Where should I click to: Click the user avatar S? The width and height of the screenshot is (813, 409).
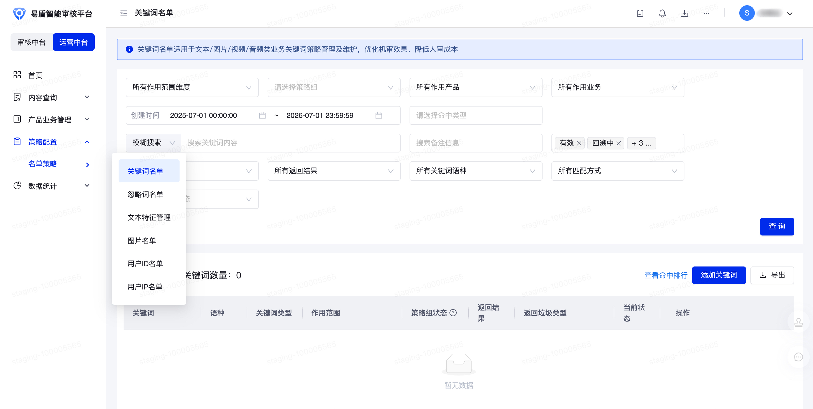(x=747, y=13)
